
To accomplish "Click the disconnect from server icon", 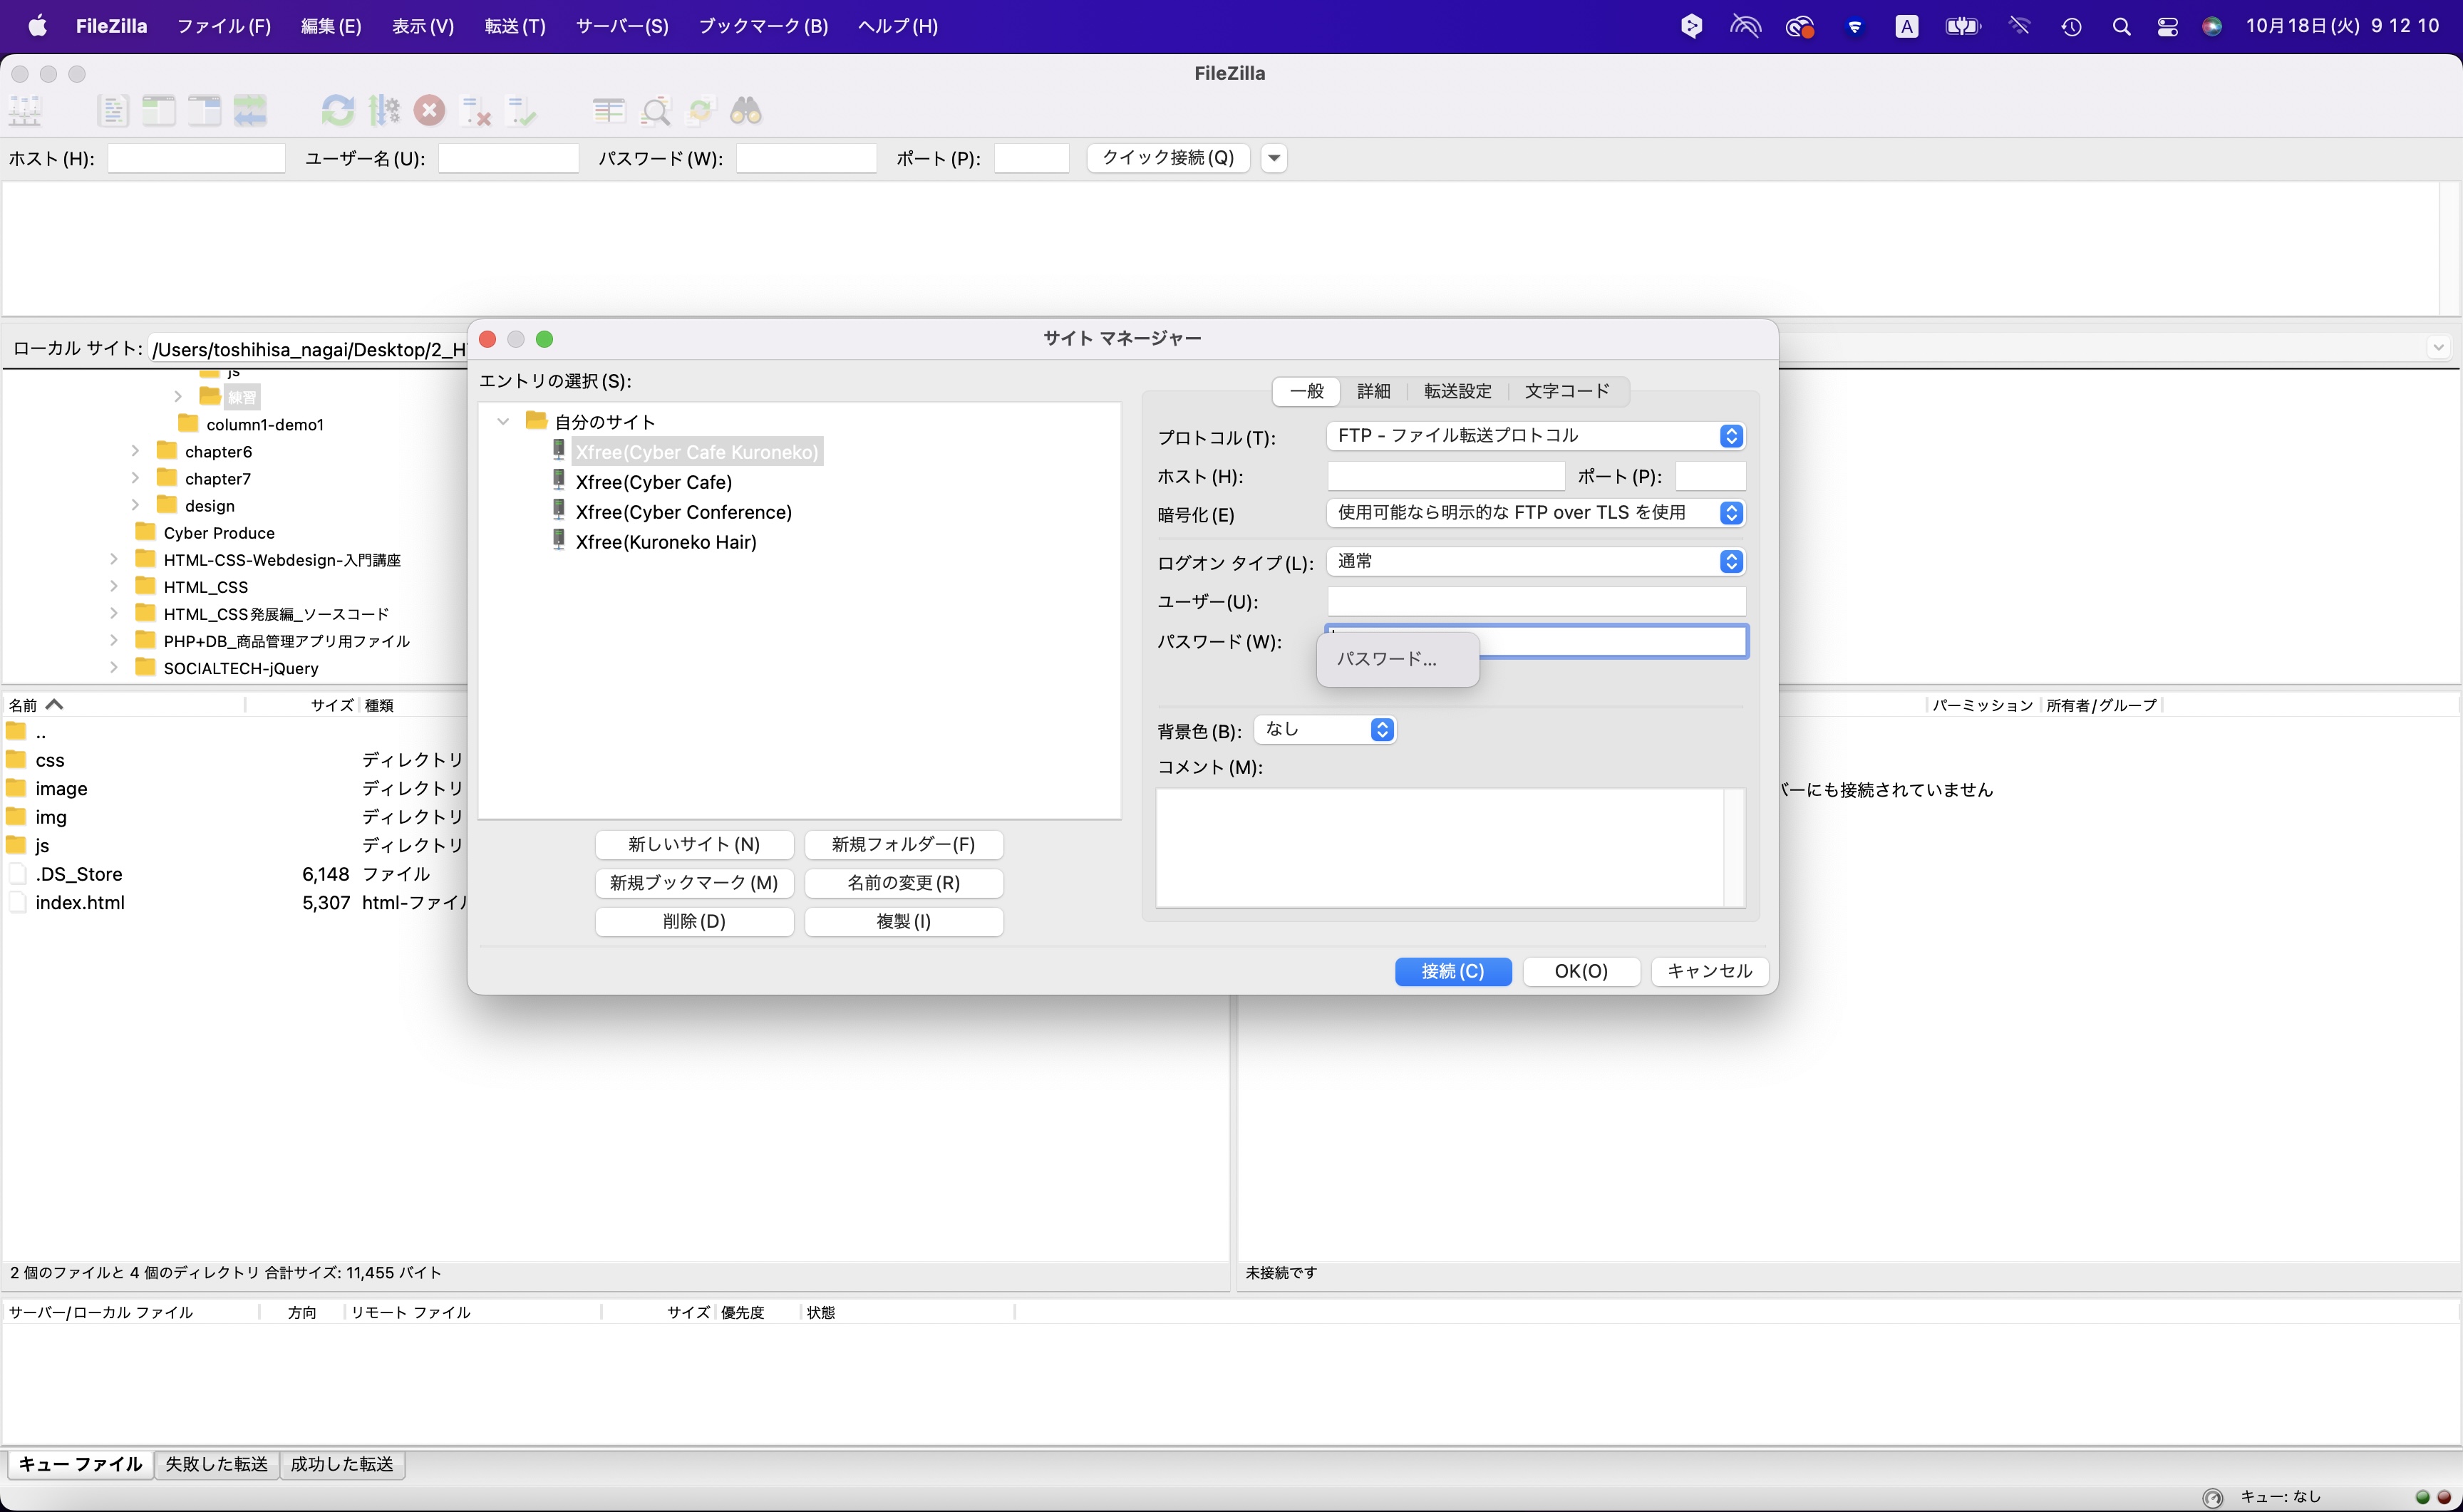I will [x=476, y=110].
